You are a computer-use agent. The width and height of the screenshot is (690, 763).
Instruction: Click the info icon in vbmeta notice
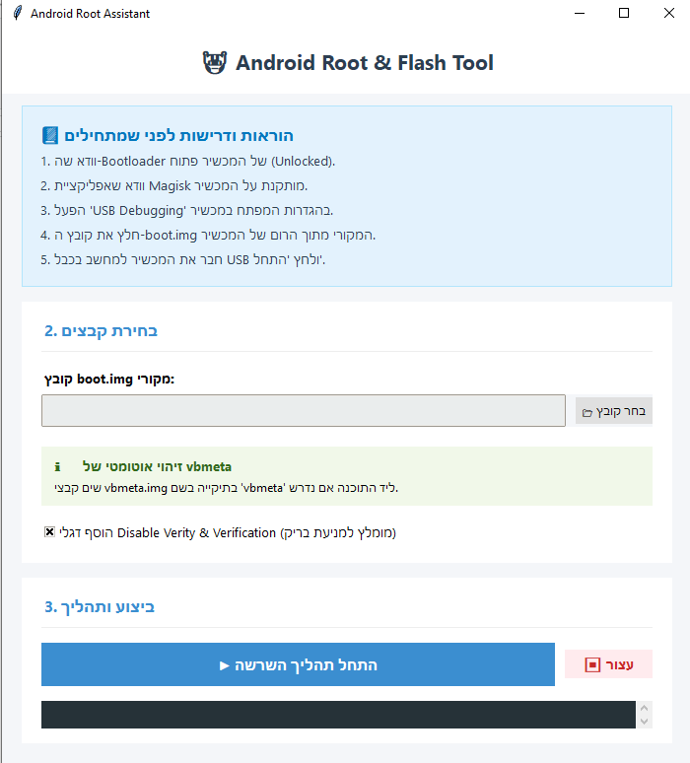tap(58, 466)
